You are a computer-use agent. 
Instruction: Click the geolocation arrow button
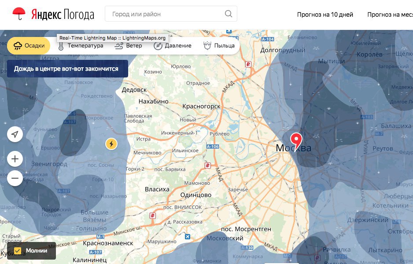[15, 134]
